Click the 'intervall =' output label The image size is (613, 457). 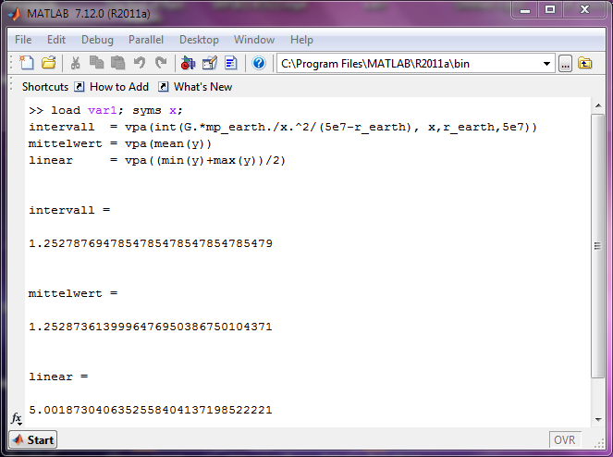(x=69, y=210)
